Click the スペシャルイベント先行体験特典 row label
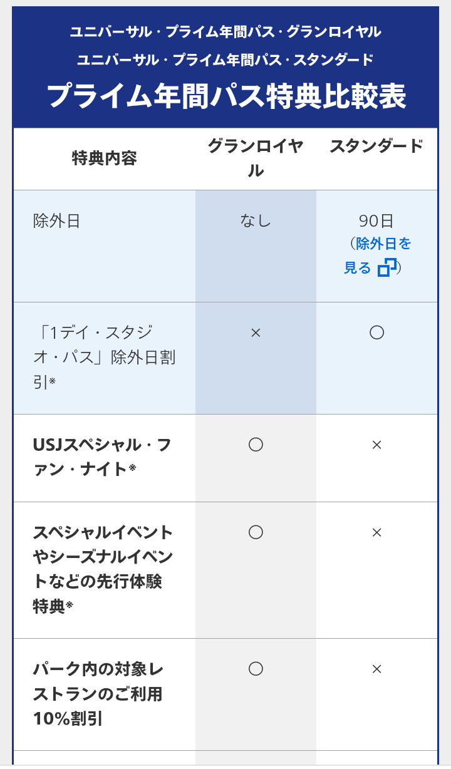 [x=103, y=569]
